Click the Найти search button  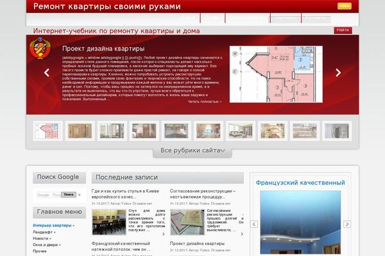pos(343,30)
